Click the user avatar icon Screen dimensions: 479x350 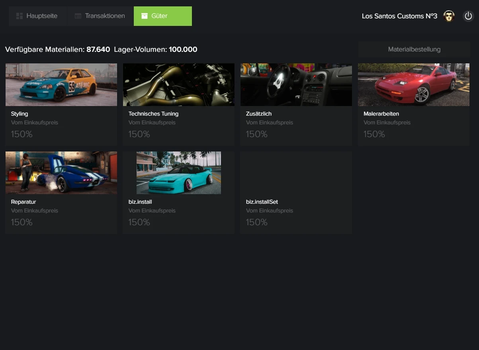tap(449, 16)
